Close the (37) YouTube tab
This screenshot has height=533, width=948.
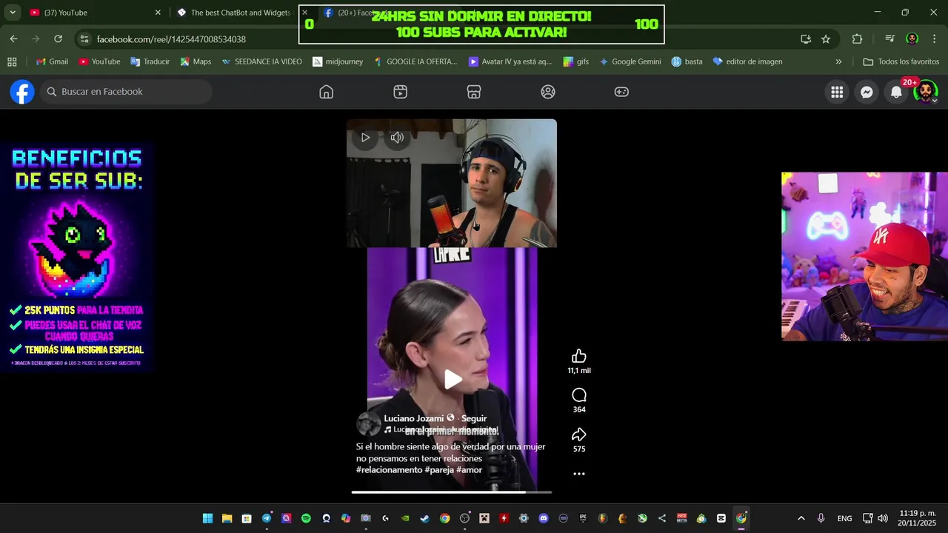click(x=158, y=13)
